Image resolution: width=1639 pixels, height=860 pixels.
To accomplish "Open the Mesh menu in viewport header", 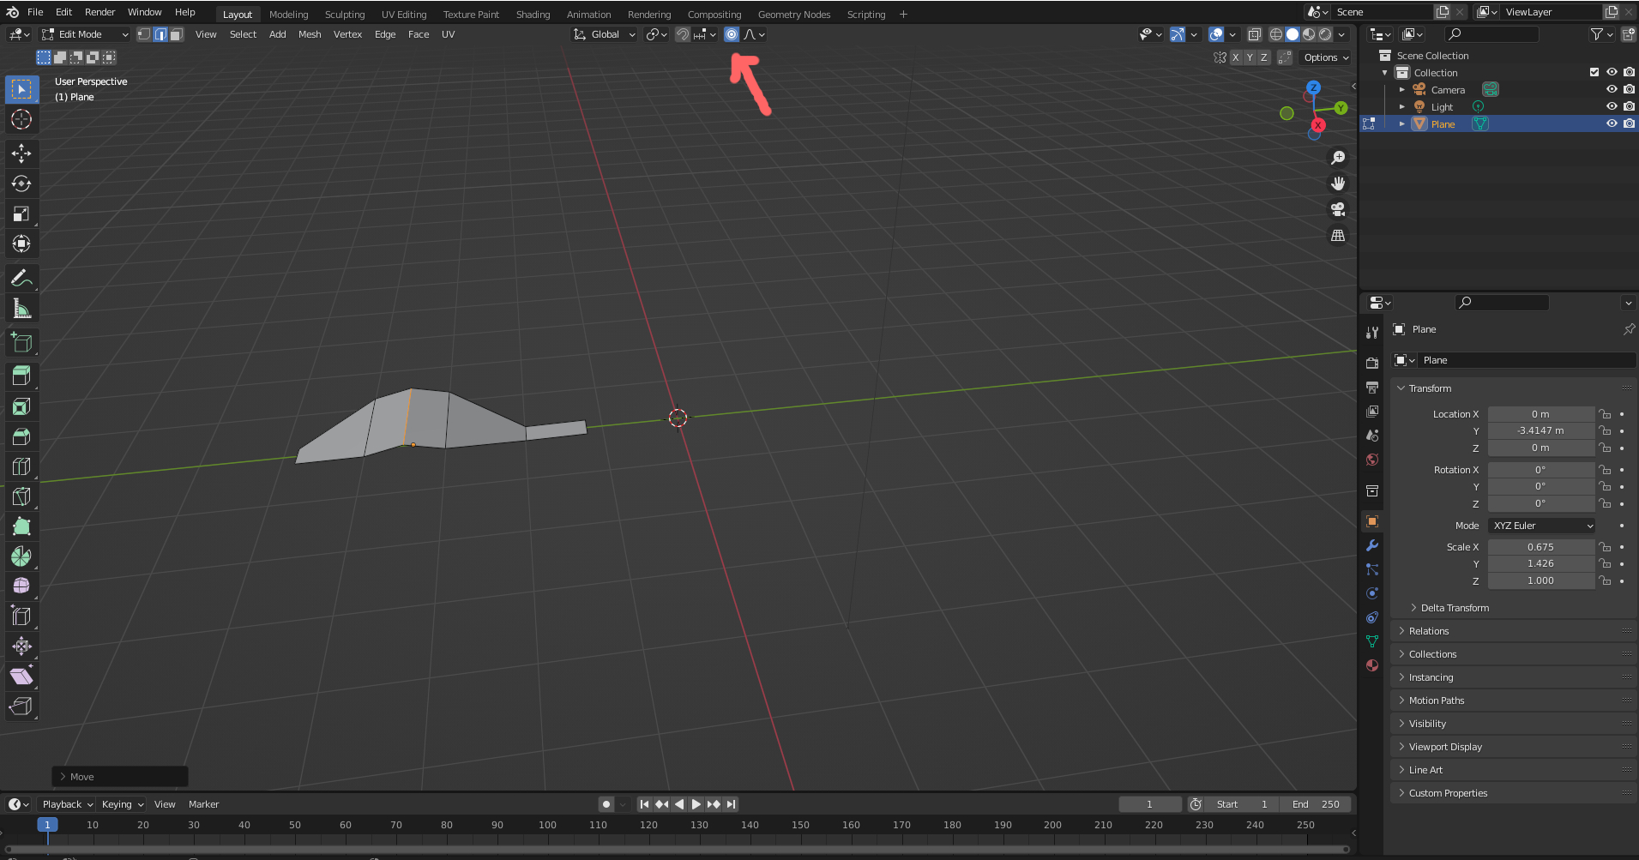I will pos(310,34).
